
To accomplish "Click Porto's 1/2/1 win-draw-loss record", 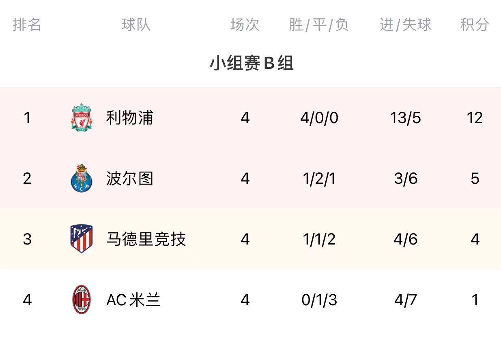I will (319, 179).
